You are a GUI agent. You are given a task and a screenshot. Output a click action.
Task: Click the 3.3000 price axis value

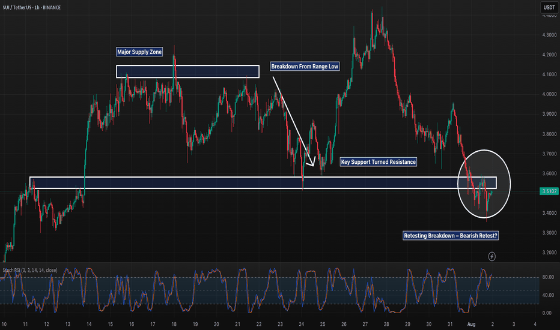click(549, 233)
